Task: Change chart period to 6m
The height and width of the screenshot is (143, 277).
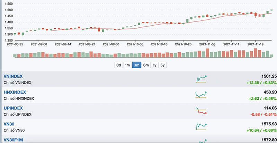Action: (x=146, y=65)
